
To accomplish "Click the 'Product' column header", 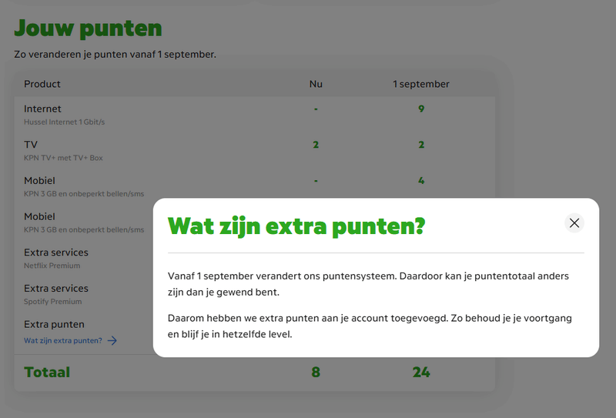I will [42, 84].
